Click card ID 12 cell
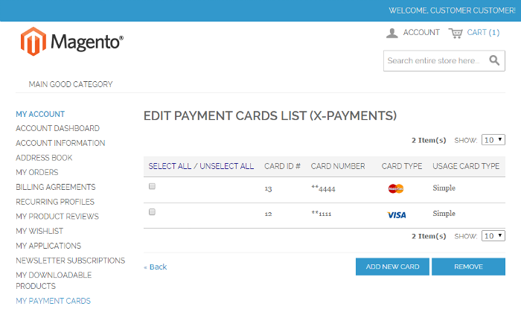The image size is (521, 312). pyautogui.click(x=268, y=214)
